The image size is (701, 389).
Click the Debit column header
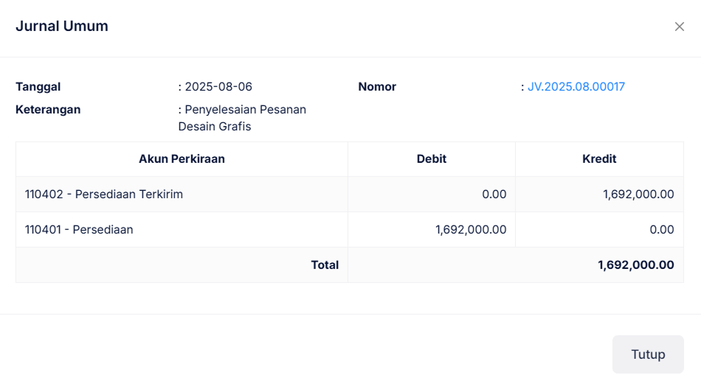coord(431,159)
